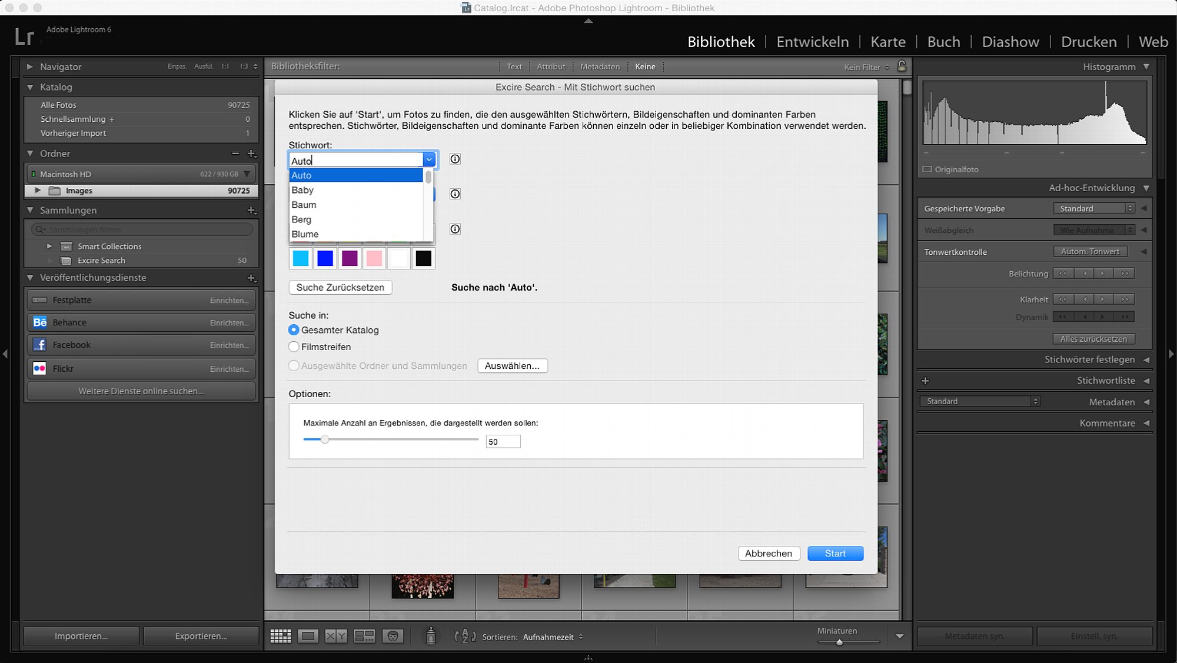Toggle the Originalfoto checkbox
Screen dimensions: 1177x663
(x=927, y=169)
